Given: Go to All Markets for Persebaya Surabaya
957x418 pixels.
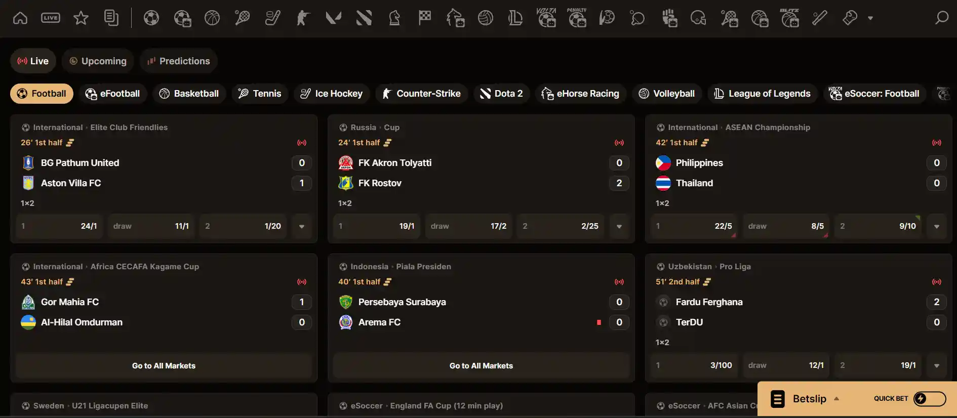Looking at the screenshot, I should coord(481,366).
